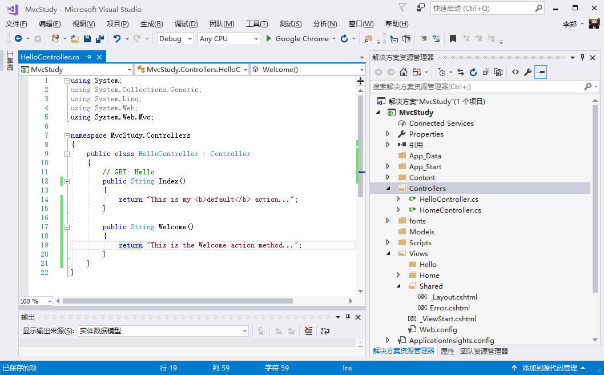Collapse the Welcome method outline at line 17

[67, 228]
